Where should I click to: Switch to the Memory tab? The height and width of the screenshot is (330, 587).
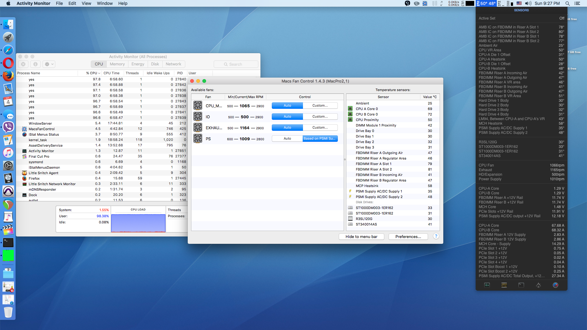tap(117, 64)
